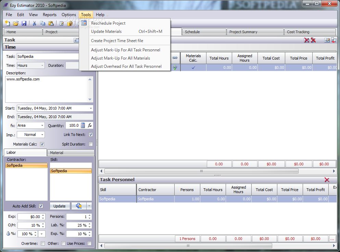Open dropdown arrow next to add skill button
The image size is (340, 252).
click(x=89, y=206)
